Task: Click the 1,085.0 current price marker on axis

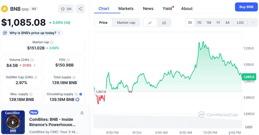Action: pyautogui.click(x=249, y=77)
